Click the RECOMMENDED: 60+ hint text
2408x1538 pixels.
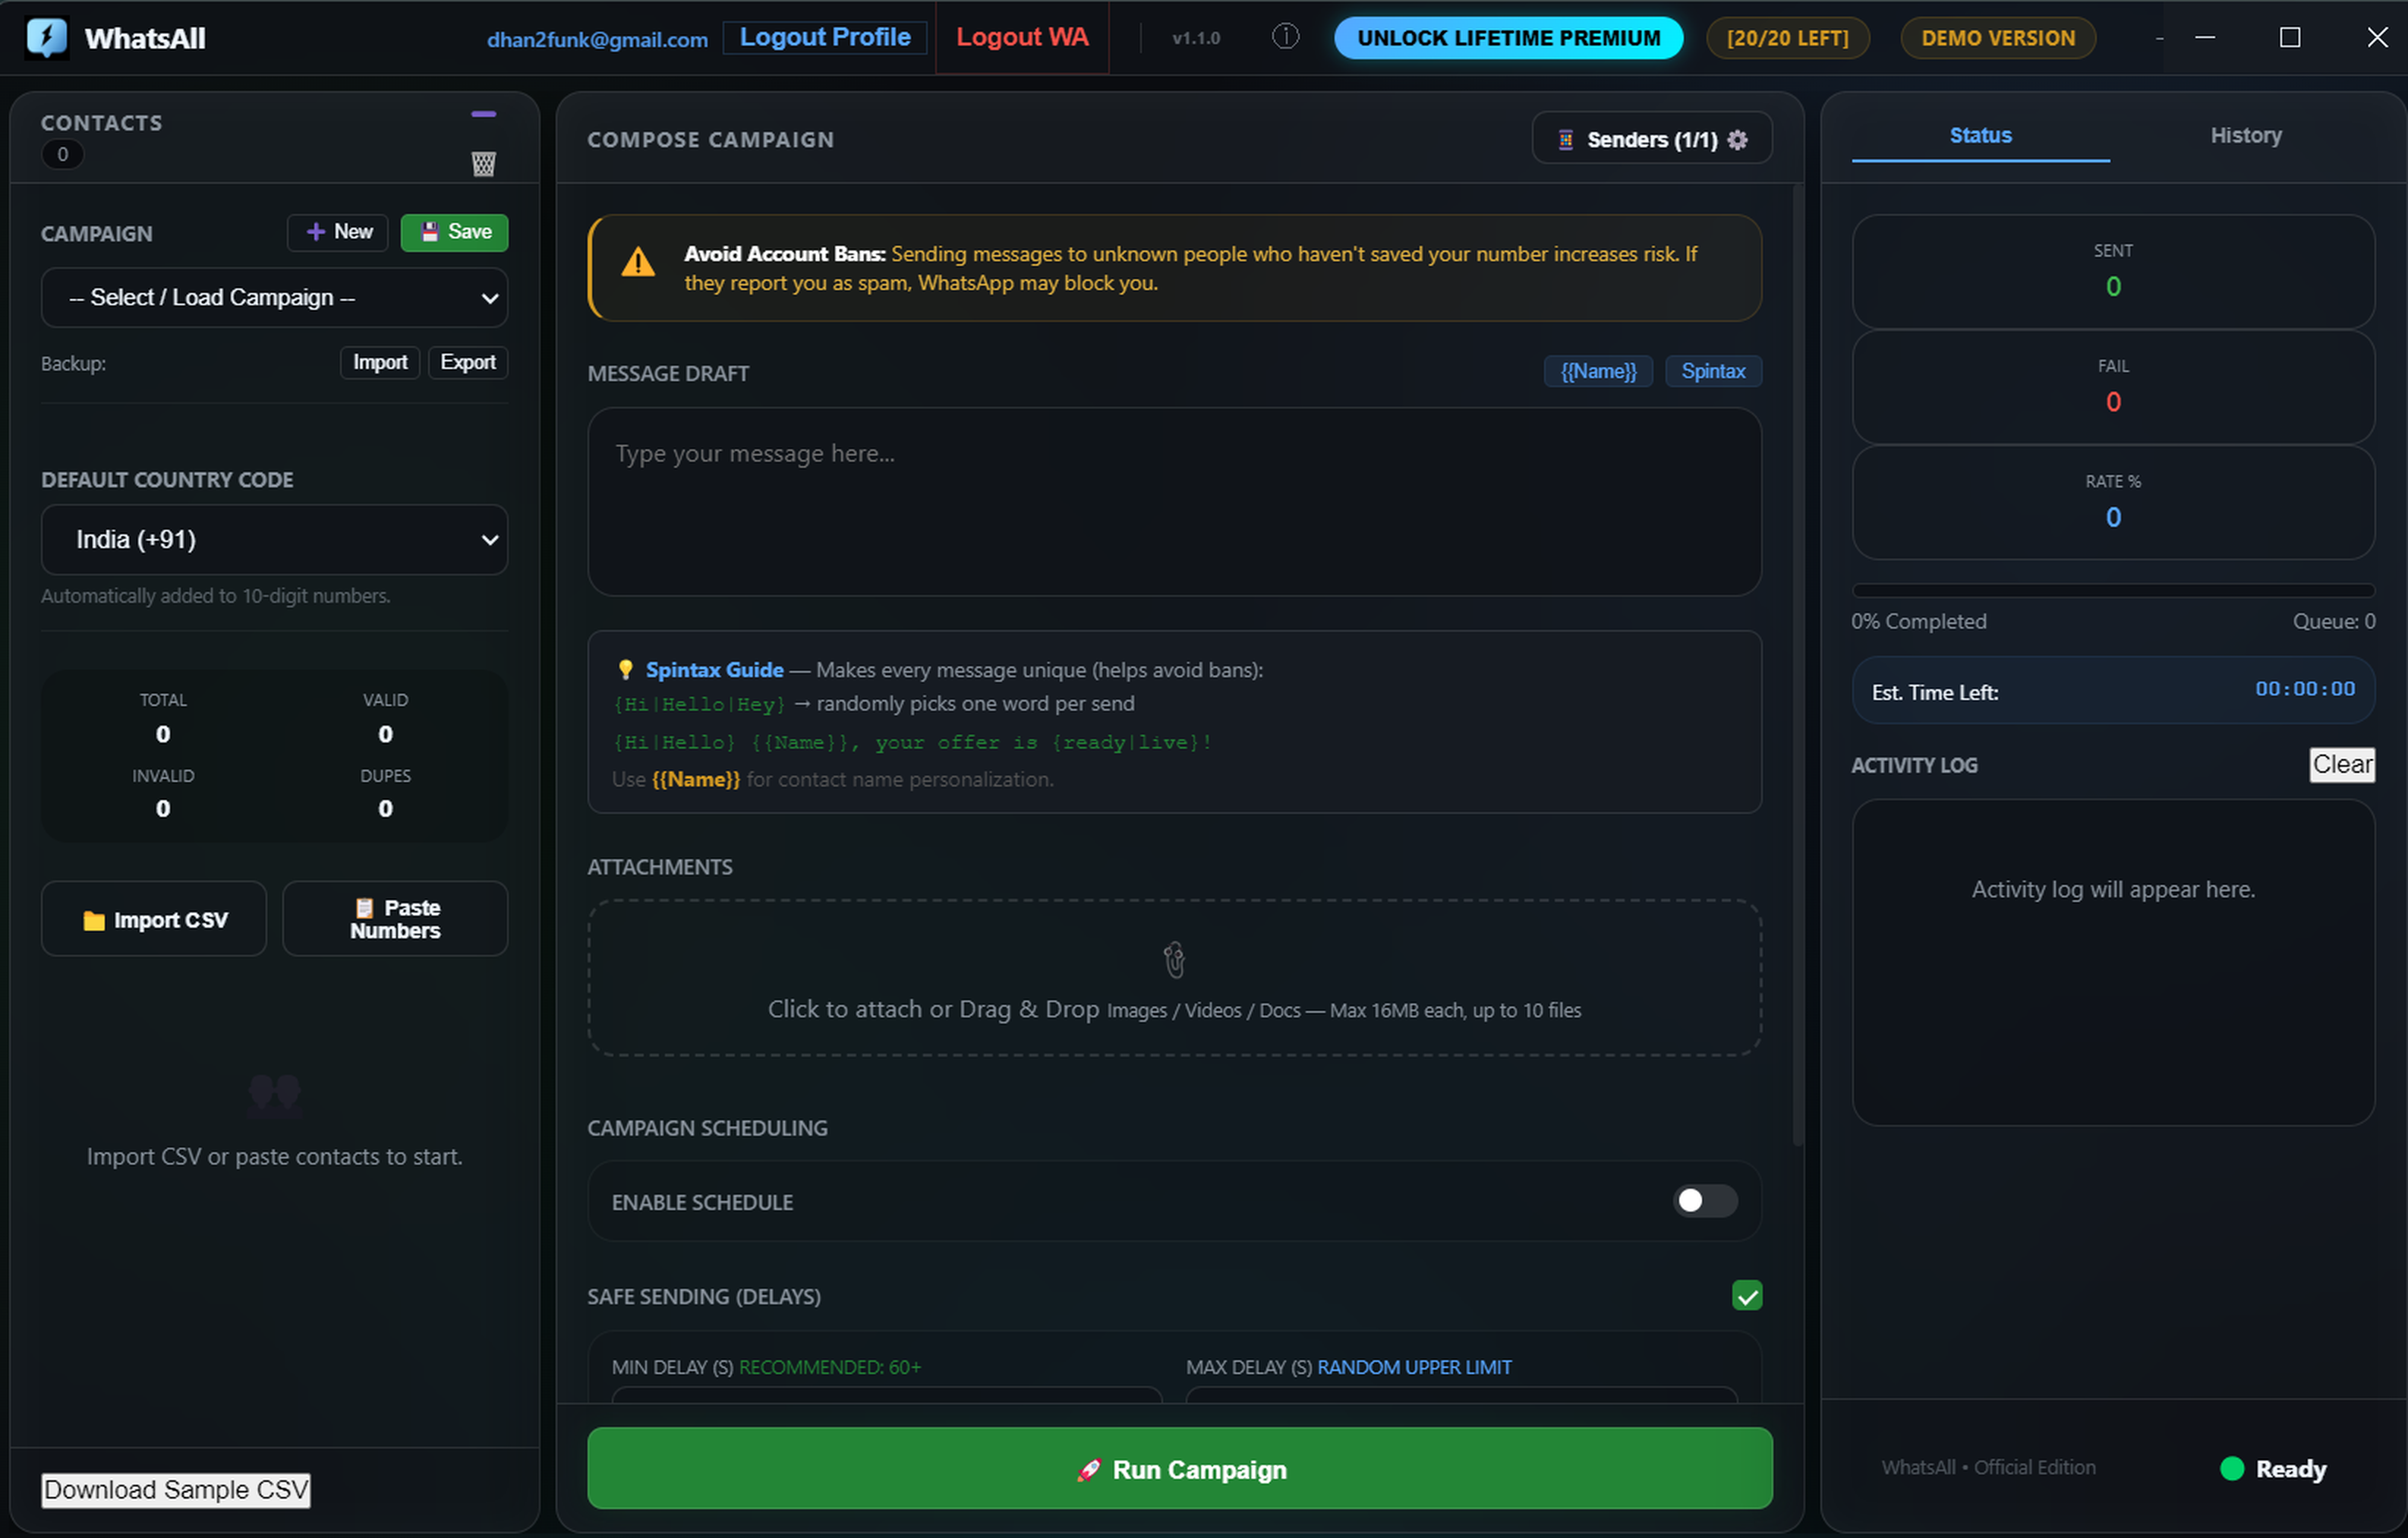coord(830,1367)
